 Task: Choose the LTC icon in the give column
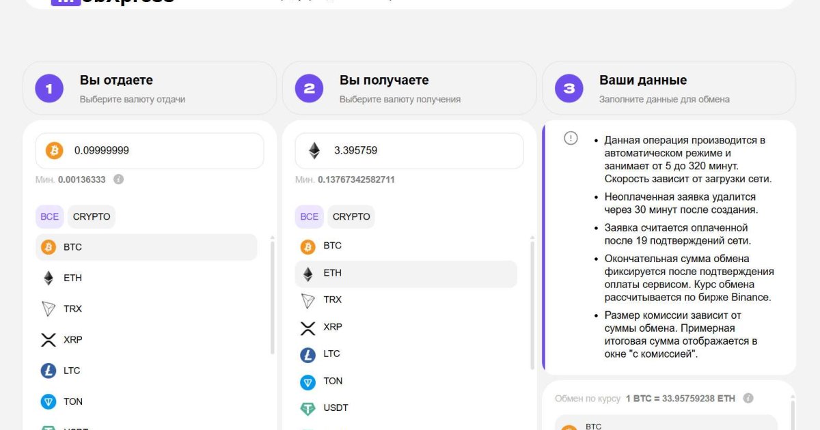[x=49, y=371]
